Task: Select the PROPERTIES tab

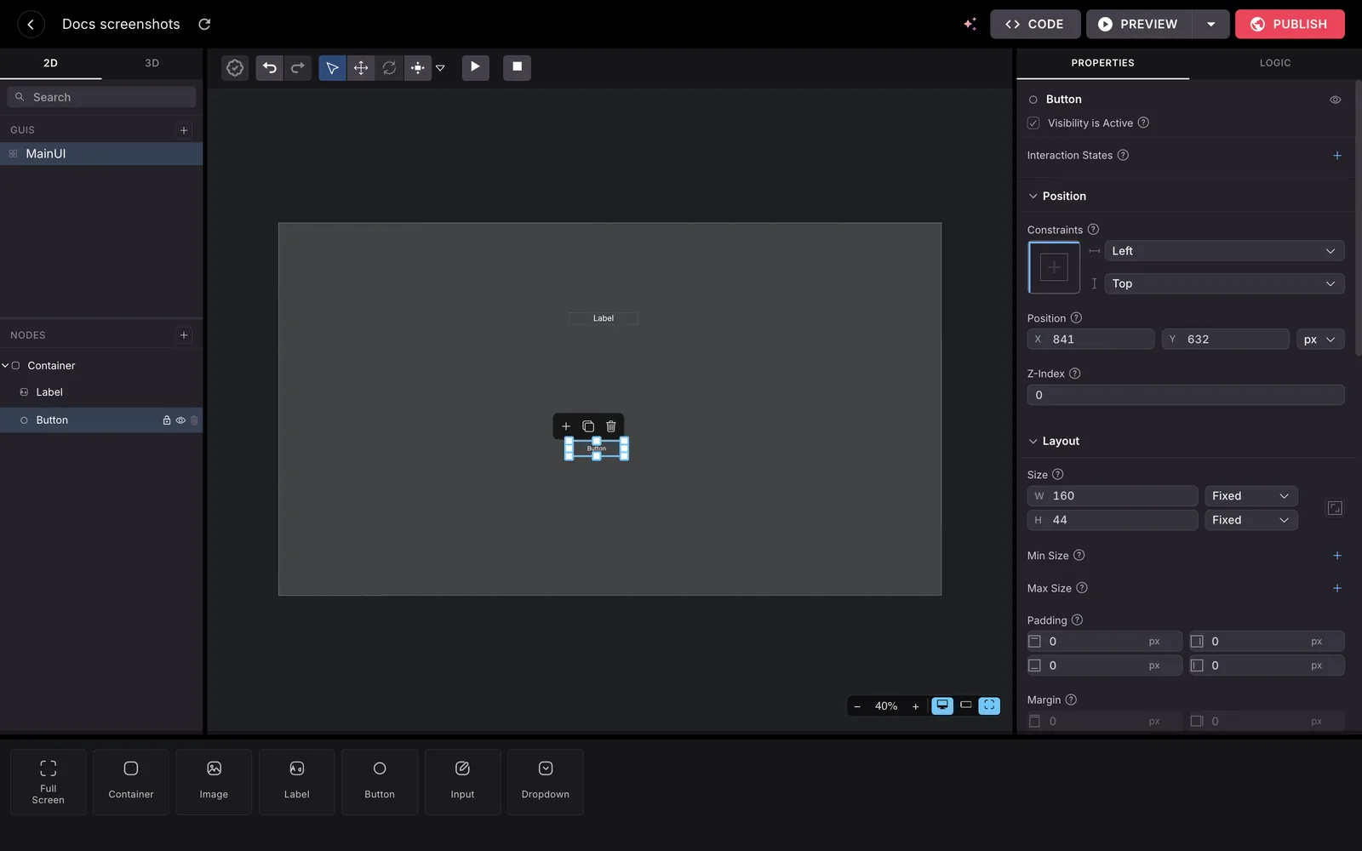Action: pos(1102,63)
